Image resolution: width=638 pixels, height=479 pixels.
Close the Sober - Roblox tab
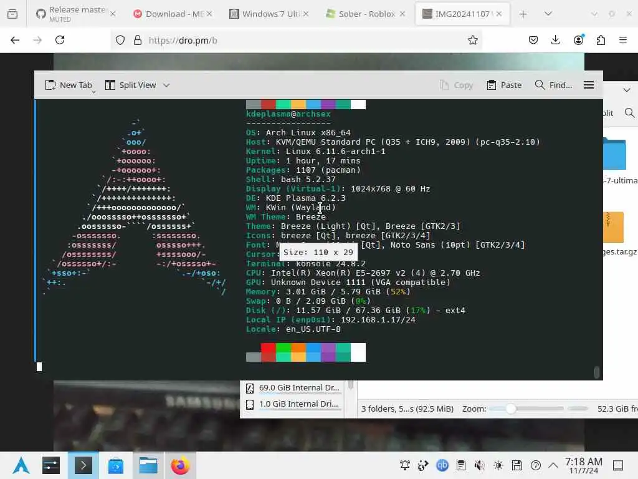(402, 14)
